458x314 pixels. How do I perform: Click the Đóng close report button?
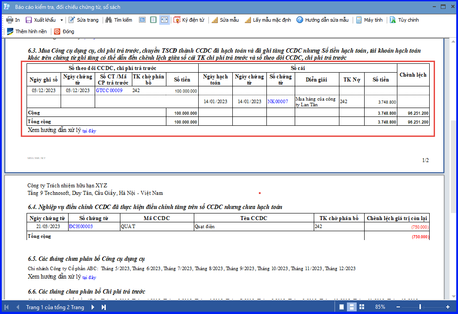click(x=64, y=31)
